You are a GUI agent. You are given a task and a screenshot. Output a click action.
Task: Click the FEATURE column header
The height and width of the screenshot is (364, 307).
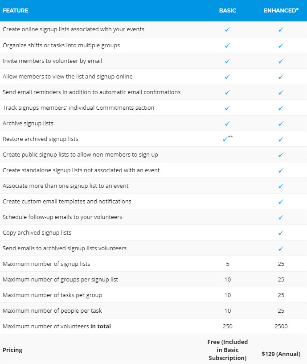[15, 10]
